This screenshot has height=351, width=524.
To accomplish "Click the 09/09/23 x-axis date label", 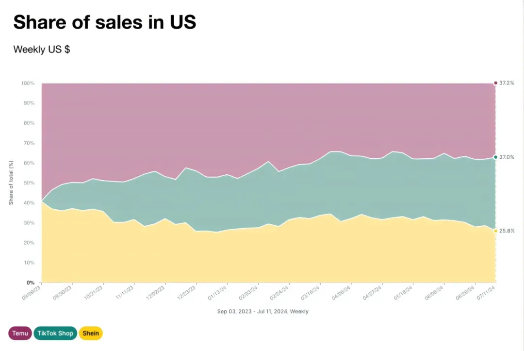I will pyautogui.click(x=31, y=292).
